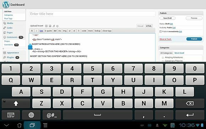Image resolution: width=206 pixels, height=129 pixels.
Task: Click the ol quicktag button
Action: [74, 31]
